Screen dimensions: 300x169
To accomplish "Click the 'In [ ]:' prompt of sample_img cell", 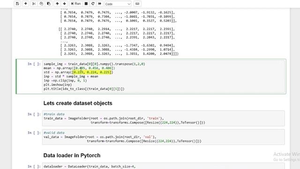I will click(34, 64).
